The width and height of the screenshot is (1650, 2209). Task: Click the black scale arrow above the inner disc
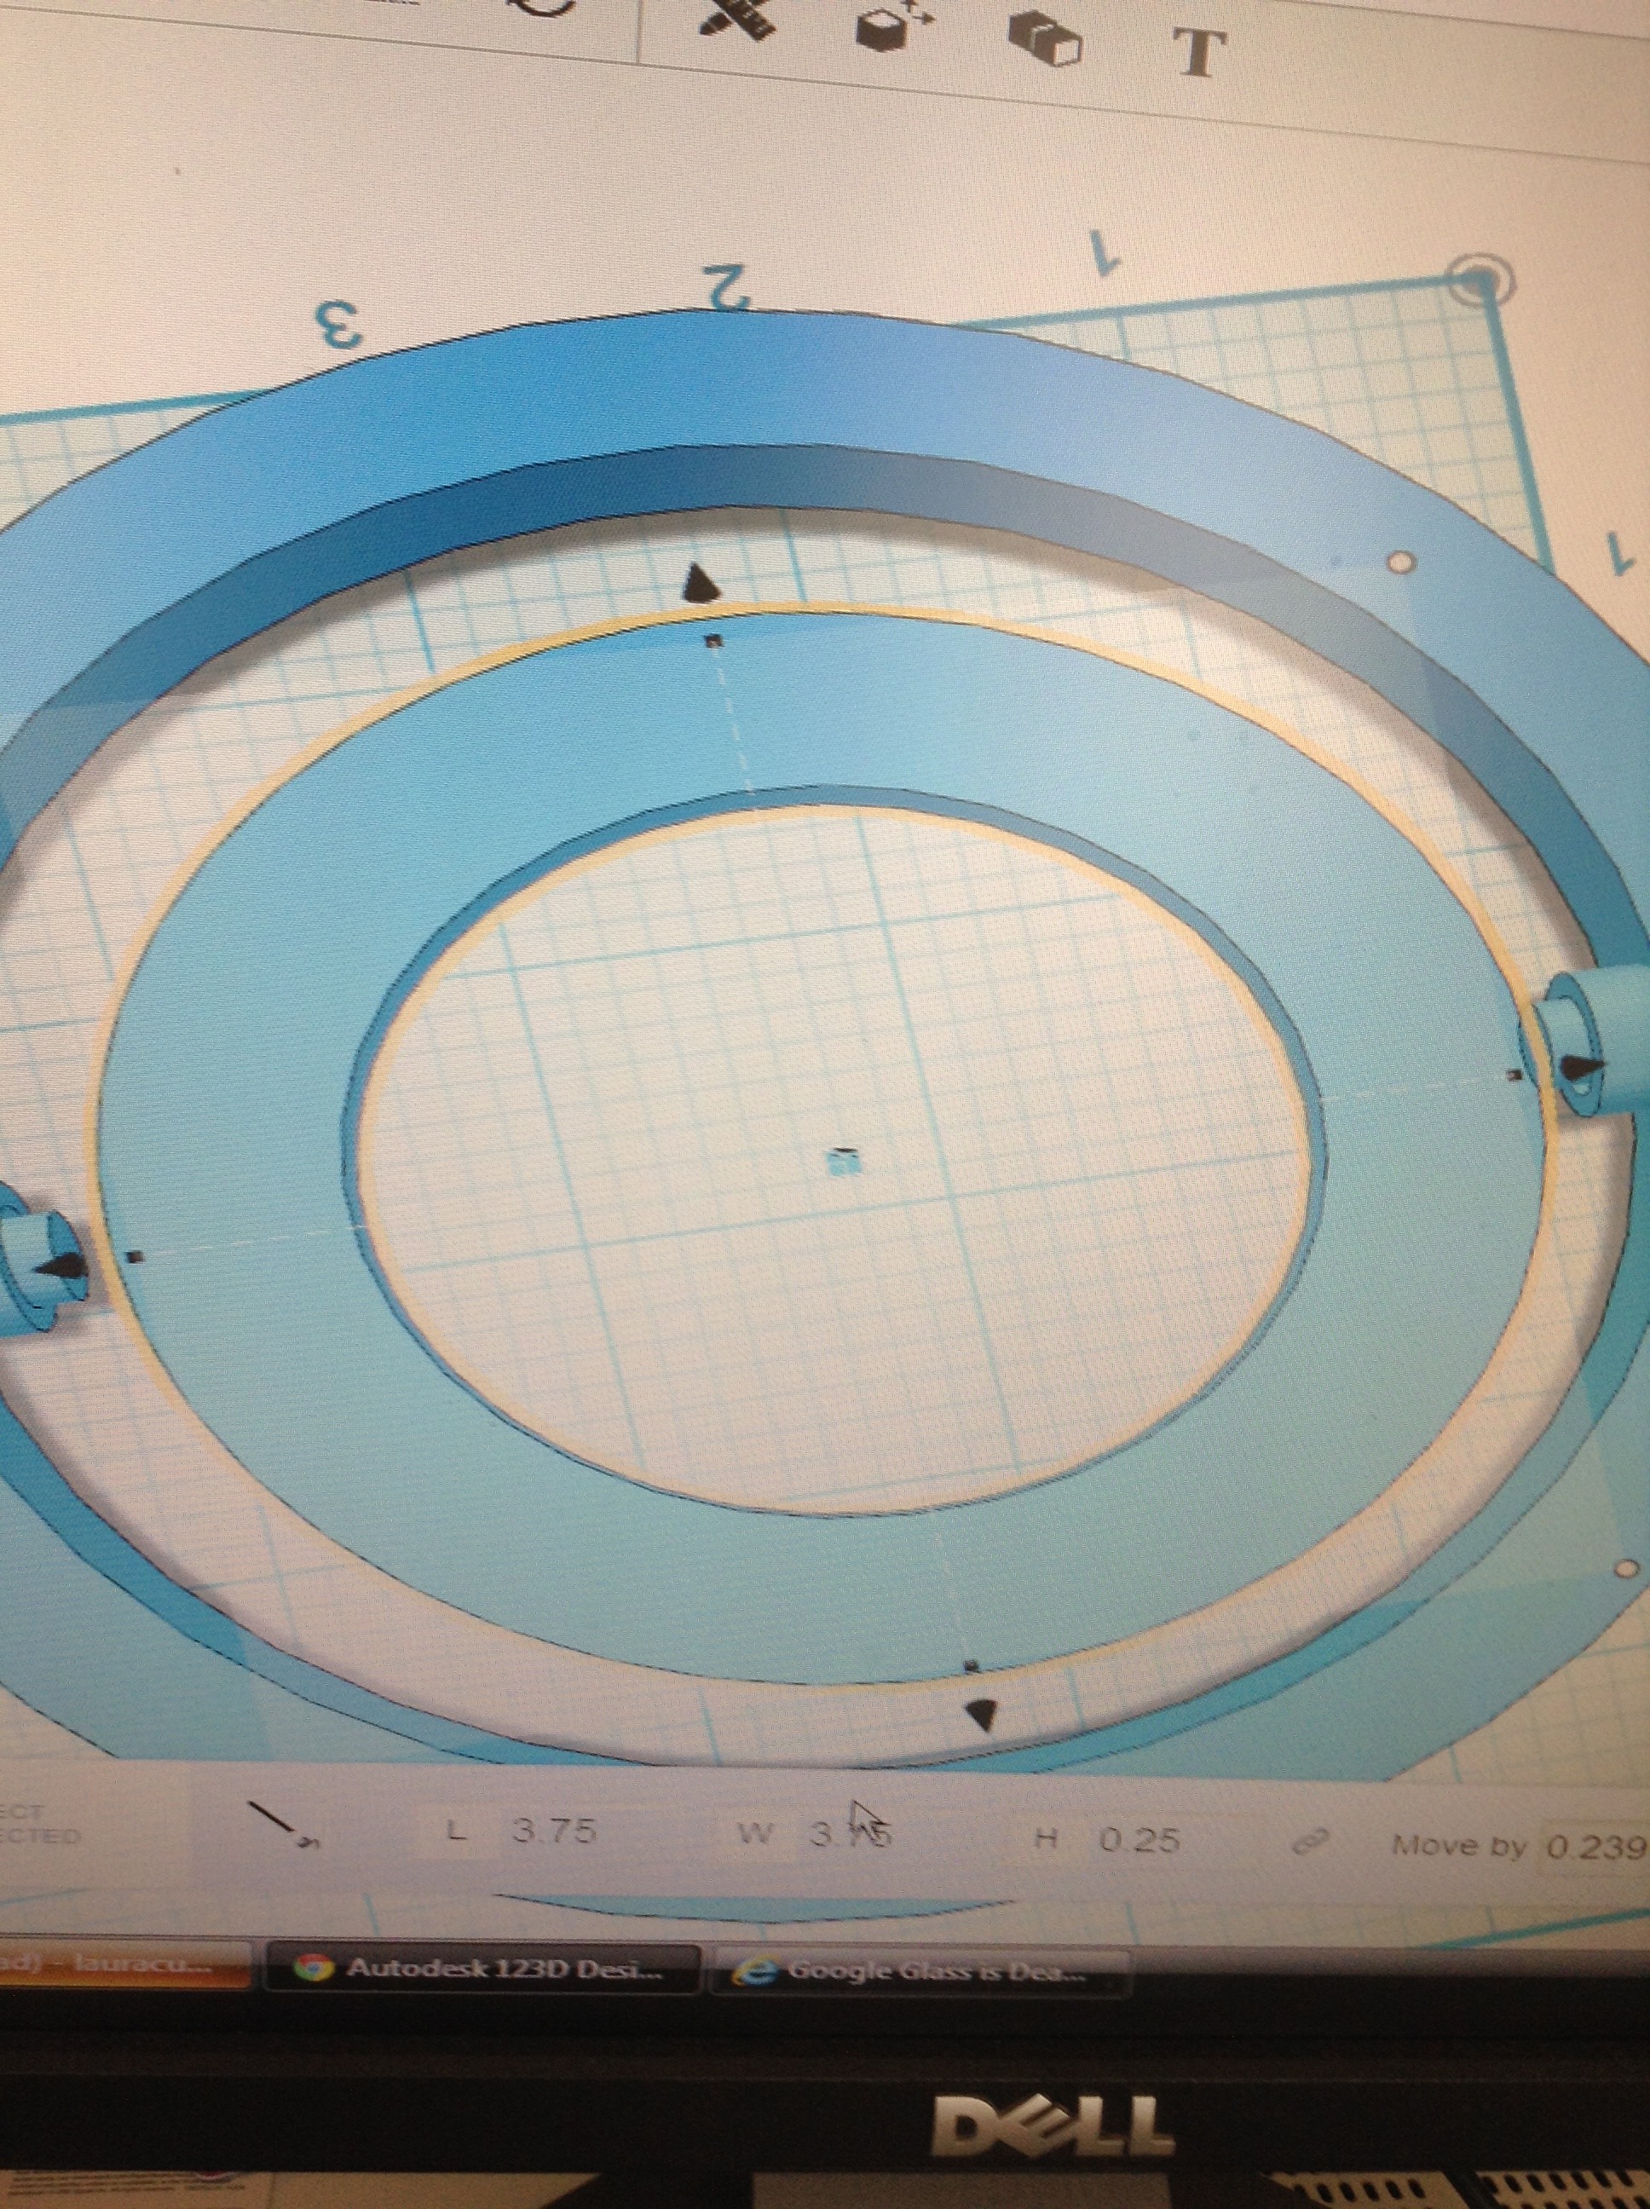pos(699,582)
